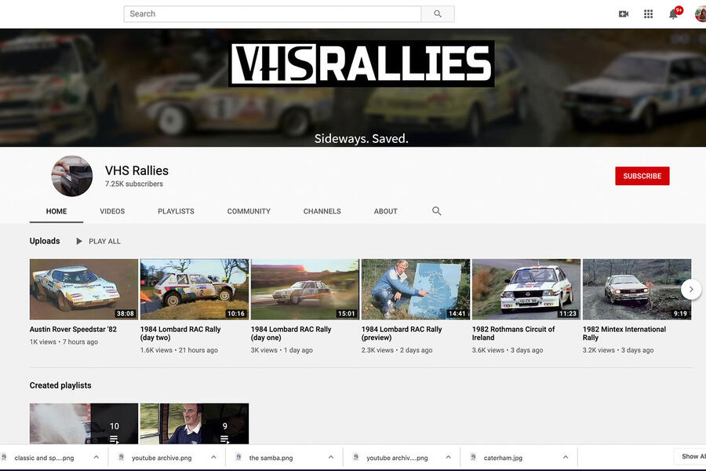Image resolution: width=706 pixels, height=471 pixels.
Task: Play the 10:16 RAC Rally day two thumbnail
Action: coord(195,290)
